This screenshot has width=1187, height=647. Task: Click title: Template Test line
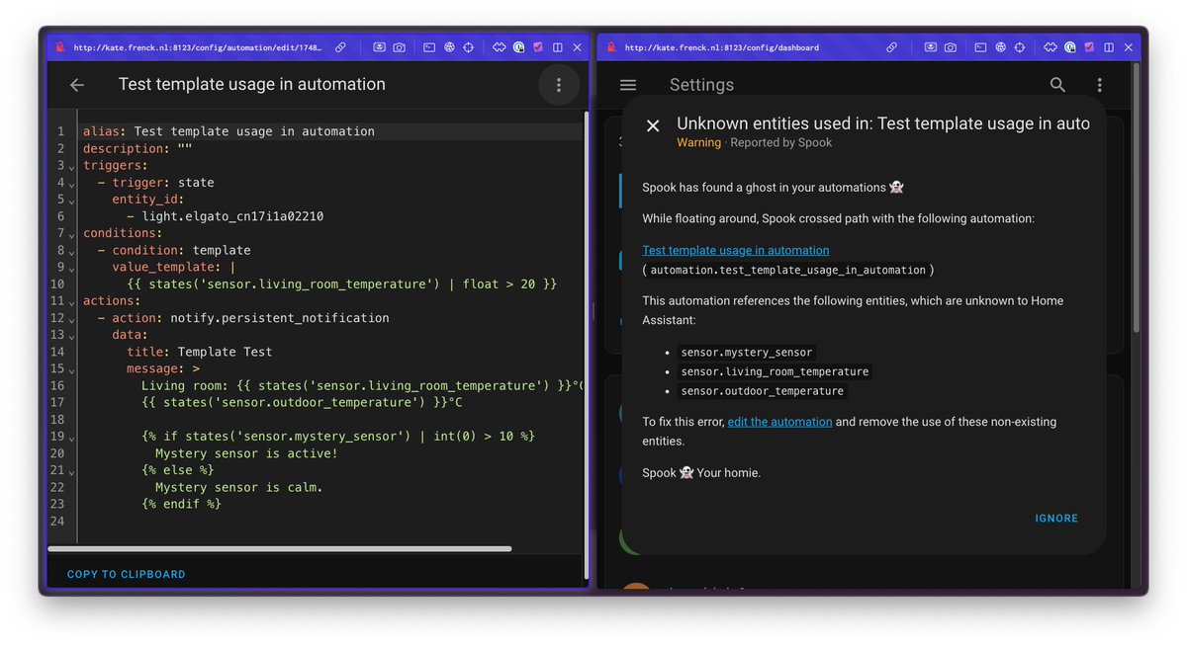pyautogui.click(x=199, y=352)
